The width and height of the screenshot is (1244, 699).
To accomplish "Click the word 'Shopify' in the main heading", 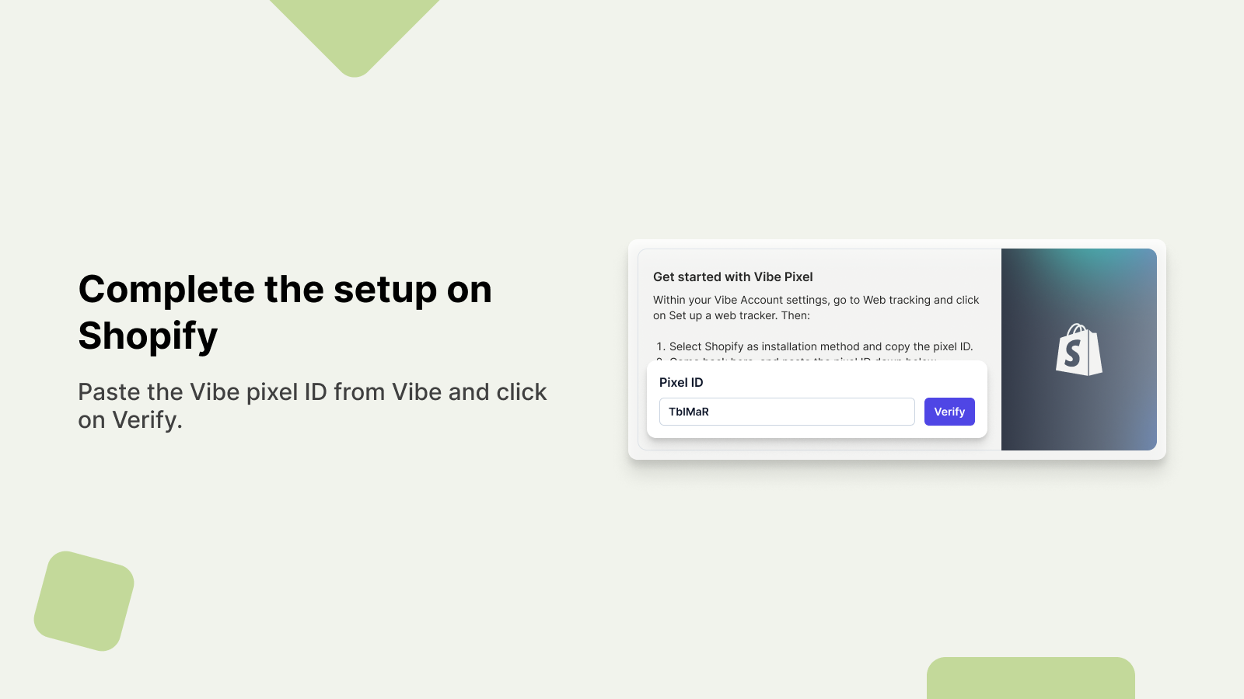I will tap(148, 336).
